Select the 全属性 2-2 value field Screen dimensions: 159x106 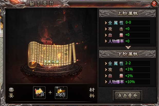pos(137,63)
